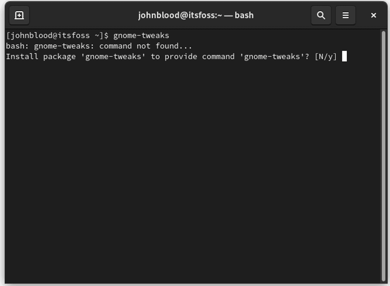The width and height of the screenshot is (390, 286).
Task: Click the [johnblood@itsfoss ~]$ prompt text
Action: tap(57, 36)
